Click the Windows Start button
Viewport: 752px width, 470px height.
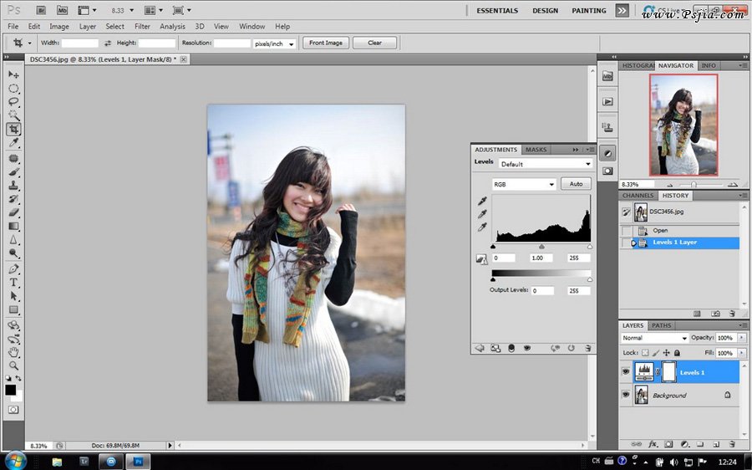point(17,461)
